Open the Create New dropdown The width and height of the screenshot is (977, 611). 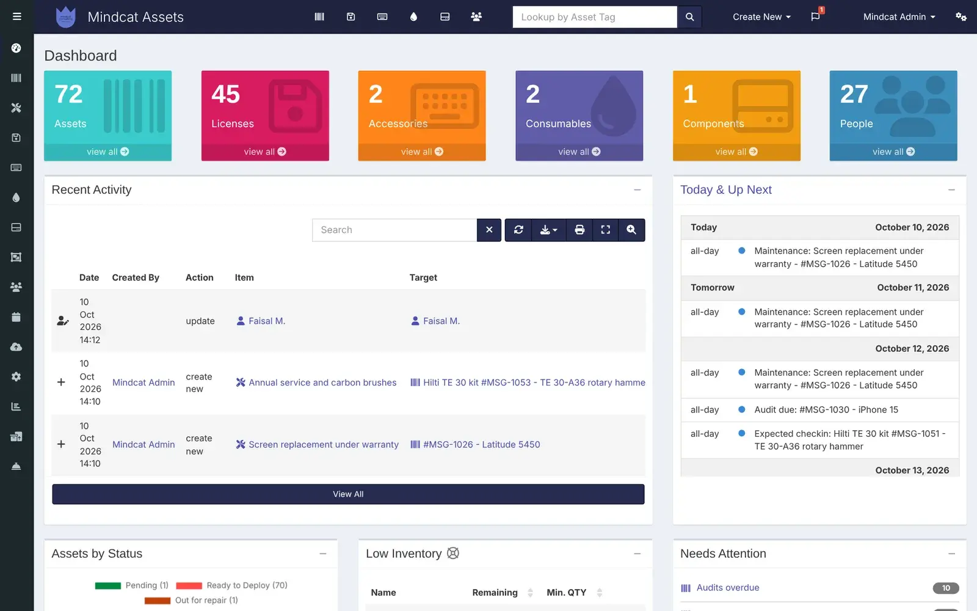761,17
